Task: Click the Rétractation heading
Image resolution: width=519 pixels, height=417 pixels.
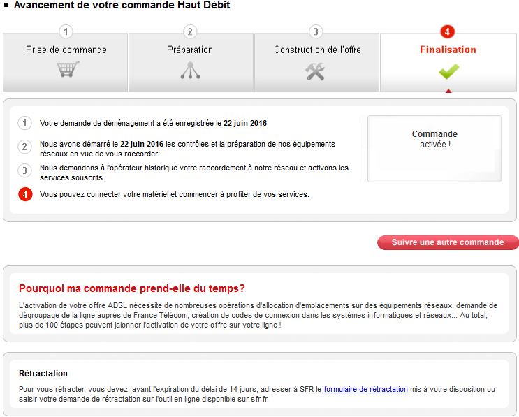Action: point(43,373)
